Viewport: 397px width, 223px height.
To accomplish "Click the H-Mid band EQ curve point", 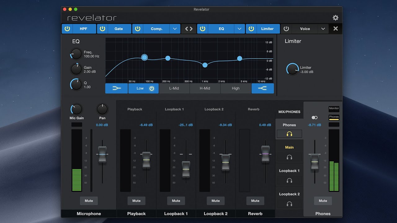I will click(x=205, y=65).
